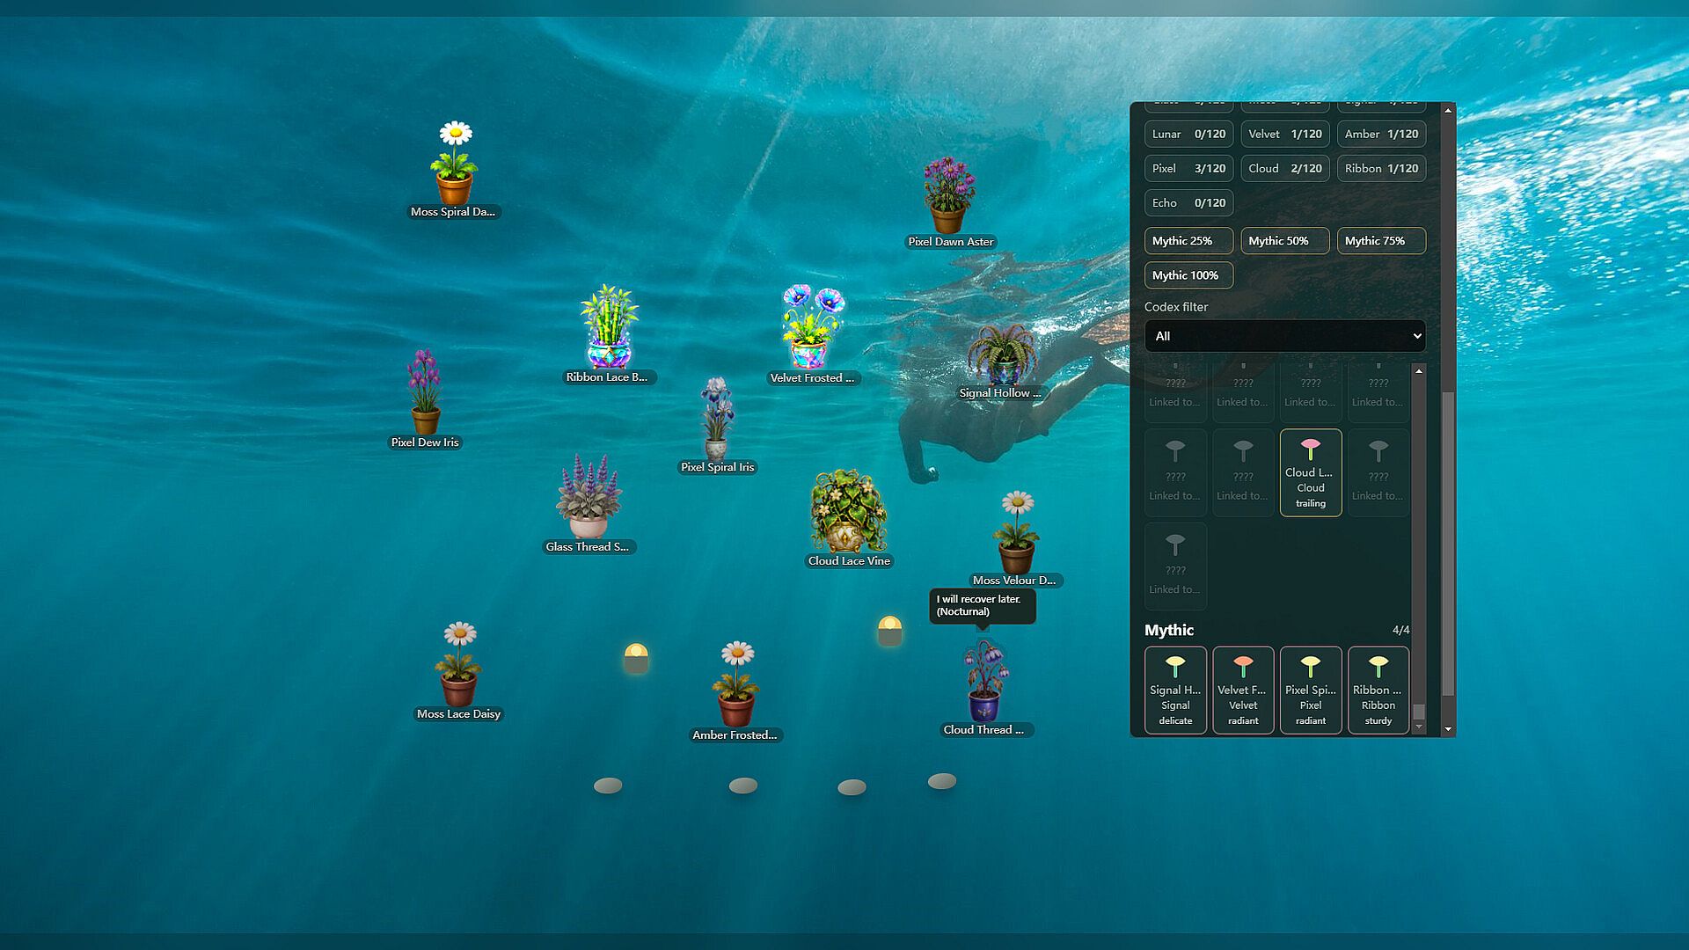The width and height of the screenshot is (1689, 950).
Task: Click the Pixel 3/120 progress chip
Action: click(1188, 168)
